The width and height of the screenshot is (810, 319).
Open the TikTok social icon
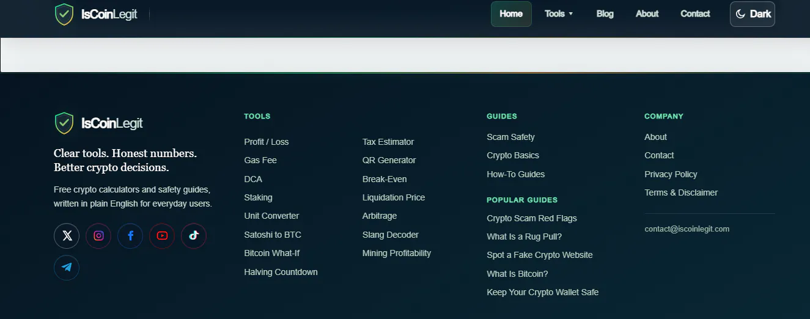click(194, 235)
